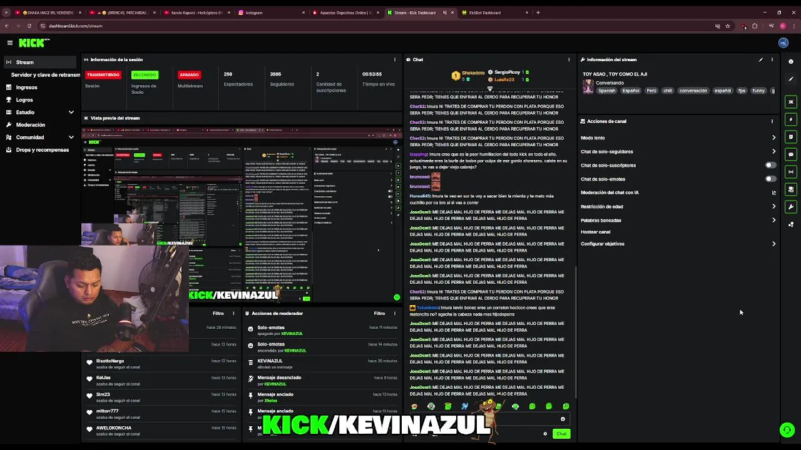Pick the last quick emote in chat bar

coord(566,406)
